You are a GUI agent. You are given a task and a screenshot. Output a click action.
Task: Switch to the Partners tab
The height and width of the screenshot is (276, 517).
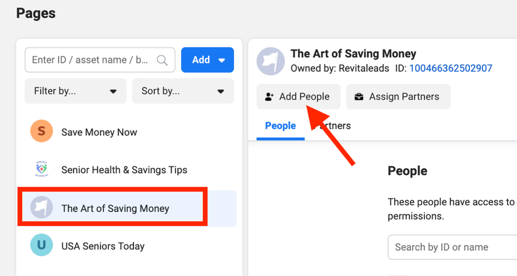(x=331, y=126)
